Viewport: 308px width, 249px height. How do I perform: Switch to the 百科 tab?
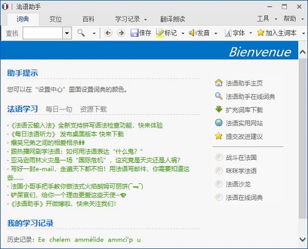pyautogui.click(x=88, y=19)
